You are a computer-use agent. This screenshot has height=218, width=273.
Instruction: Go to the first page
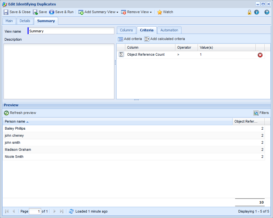point(7,211)
